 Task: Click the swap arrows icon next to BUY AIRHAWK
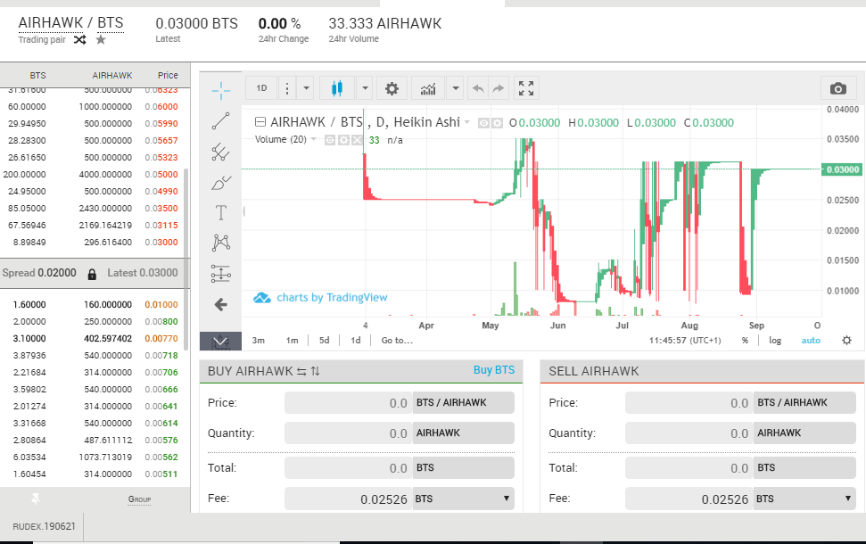pos(301,372)
